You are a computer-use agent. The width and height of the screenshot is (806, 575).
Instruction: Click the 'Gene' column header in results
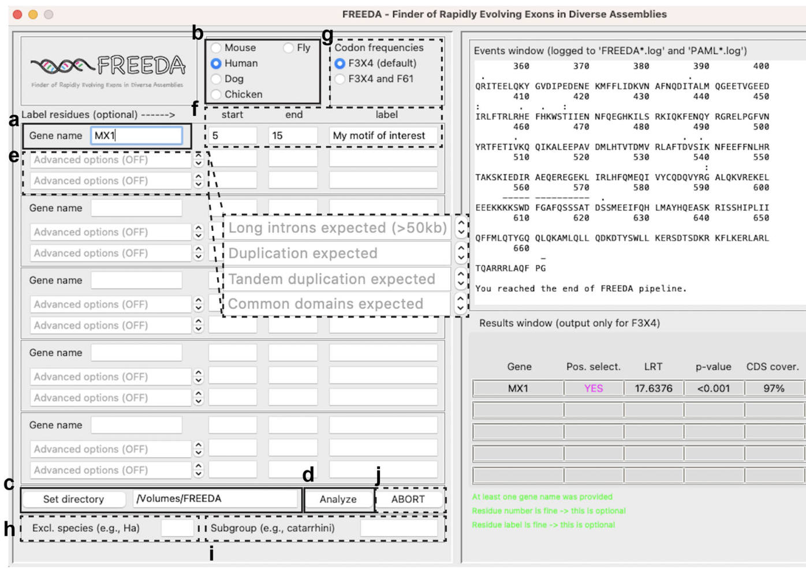[519, 367]
